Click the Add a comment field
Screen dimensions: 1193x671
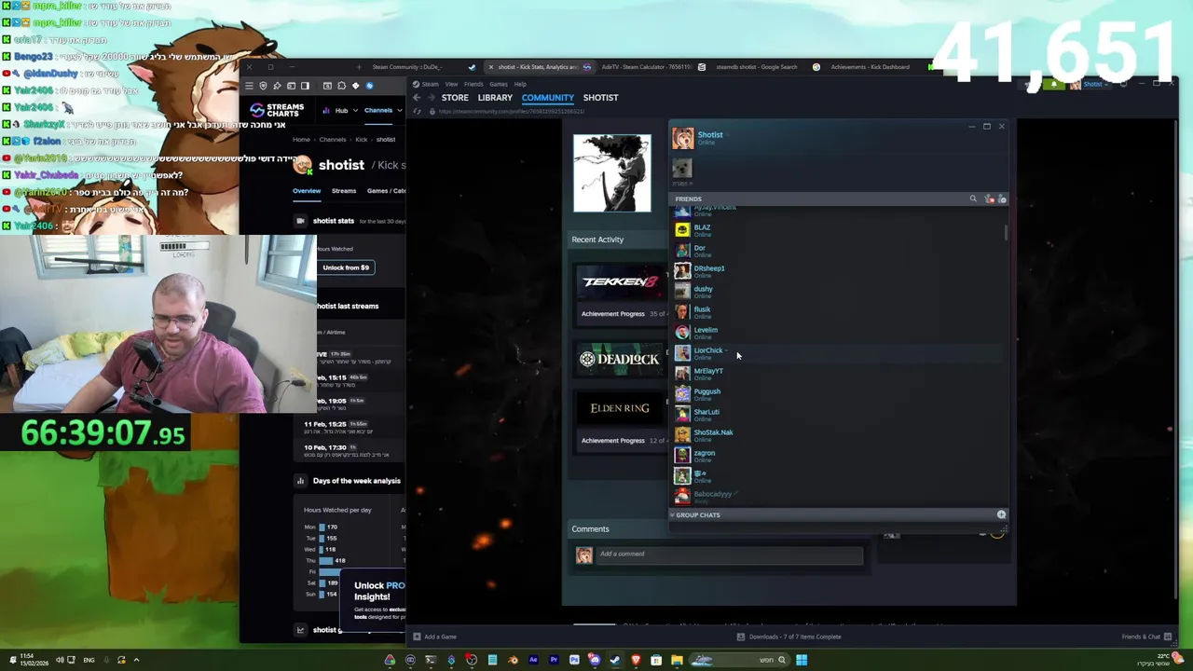click(x=729, y=555)
